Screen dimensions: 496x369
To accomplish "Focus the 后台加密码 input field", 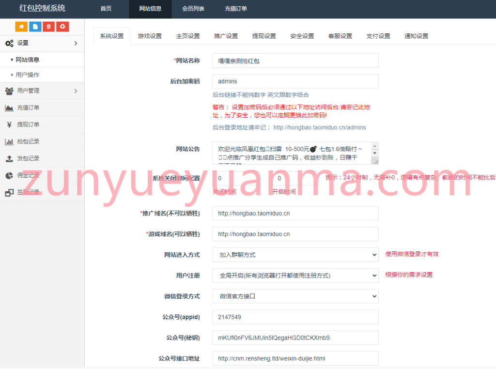I will click(x=295, y=81).
